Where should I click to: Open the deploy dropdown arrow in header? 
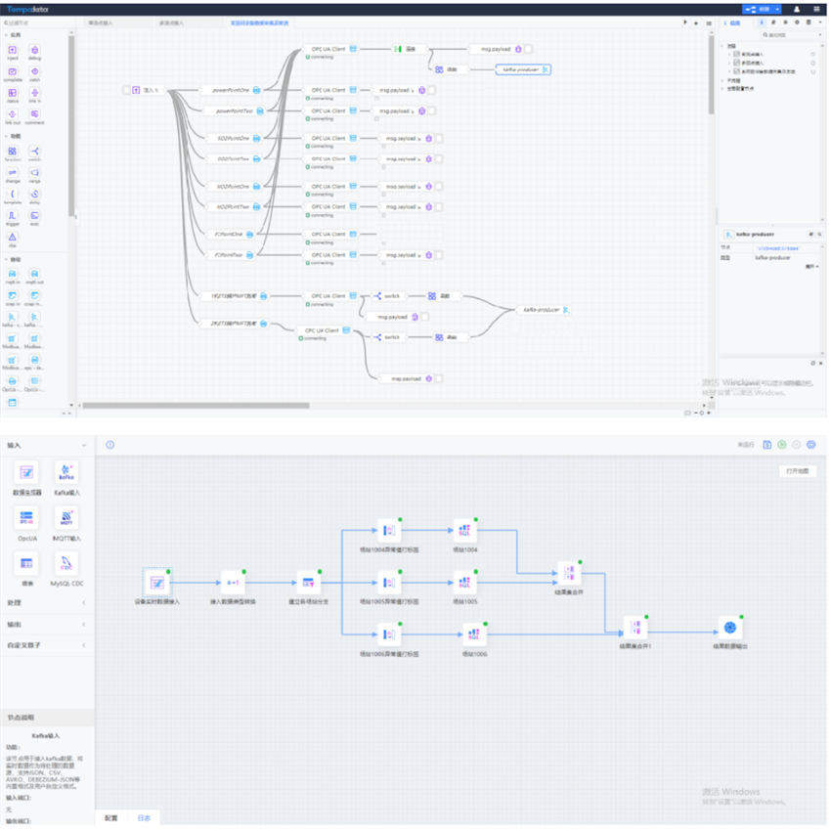[x=776, y=9]
